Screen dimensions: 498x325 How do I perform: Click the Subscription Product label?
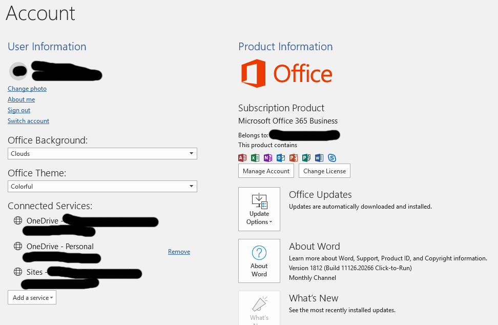281,108
